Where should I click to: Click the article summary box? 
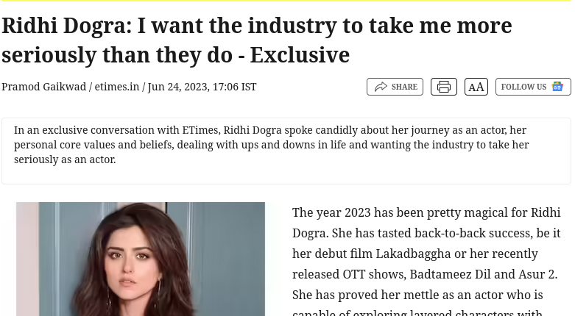[x=286, y=151]
